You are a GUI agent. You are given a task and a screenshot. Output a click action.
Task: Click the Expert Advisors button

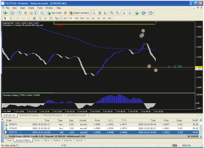coord(79,13)
